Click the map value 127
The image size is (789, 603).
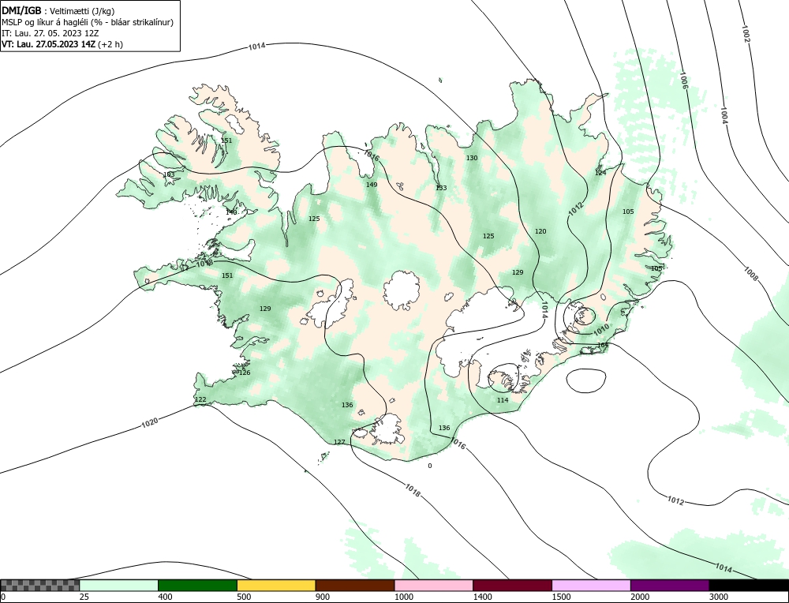pos(339,442)
